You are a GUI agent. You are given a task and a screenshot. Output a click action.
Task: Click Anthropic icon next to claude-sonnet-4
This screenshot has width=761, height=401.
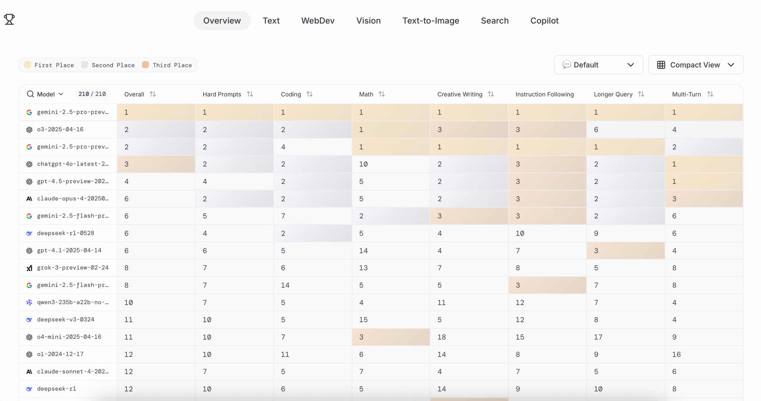(29, 372)
